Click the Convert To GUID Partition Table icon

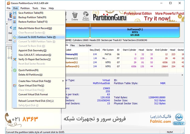pos(15,37)
